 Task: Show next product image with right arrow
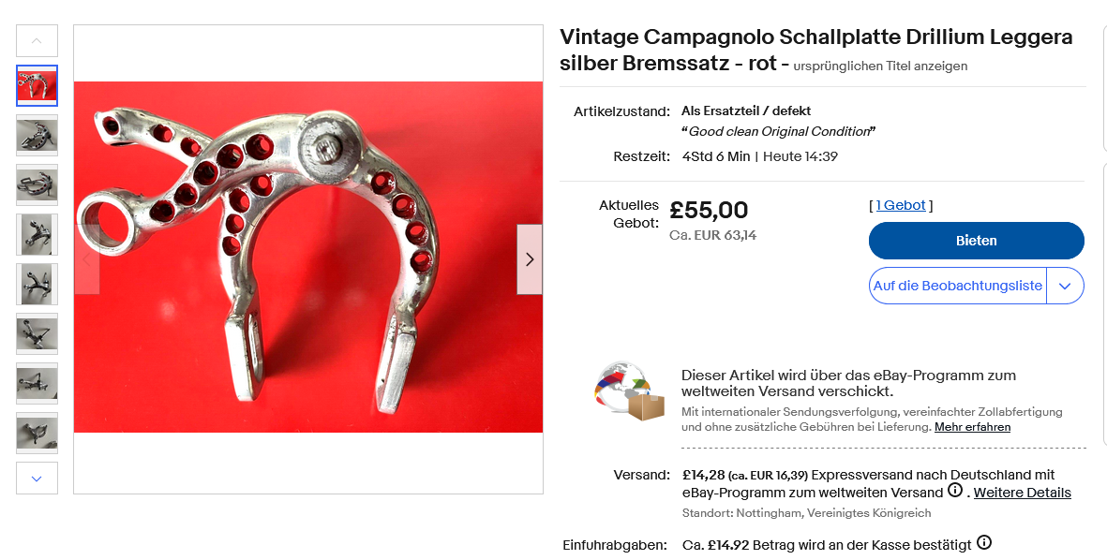point(530,259)
